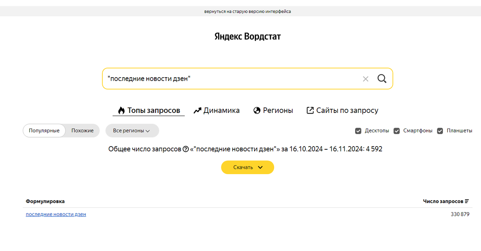This screenshot has height=251, width=481.
Task: Switch to the Динамика tab
Action: point(216,110)
